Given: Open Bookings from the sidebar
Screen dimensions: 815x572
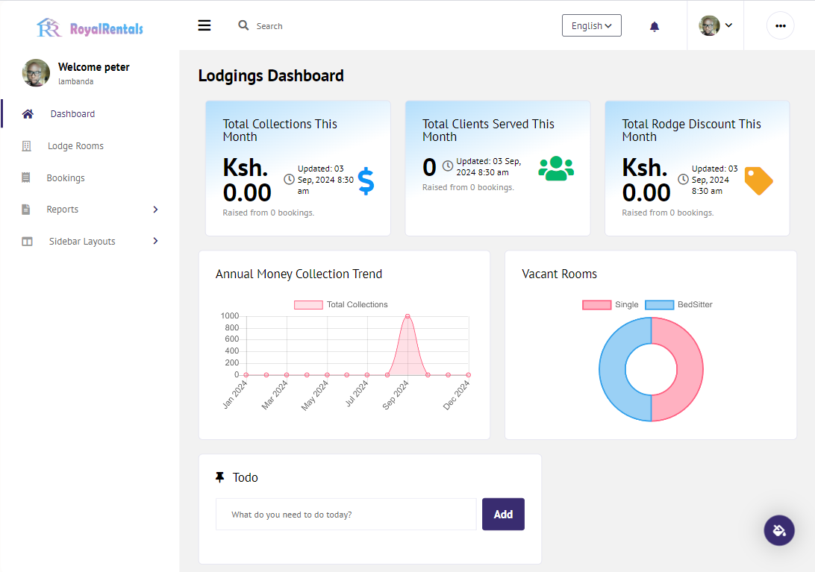Looking at the screenshot, I should [x=66, y=177].
